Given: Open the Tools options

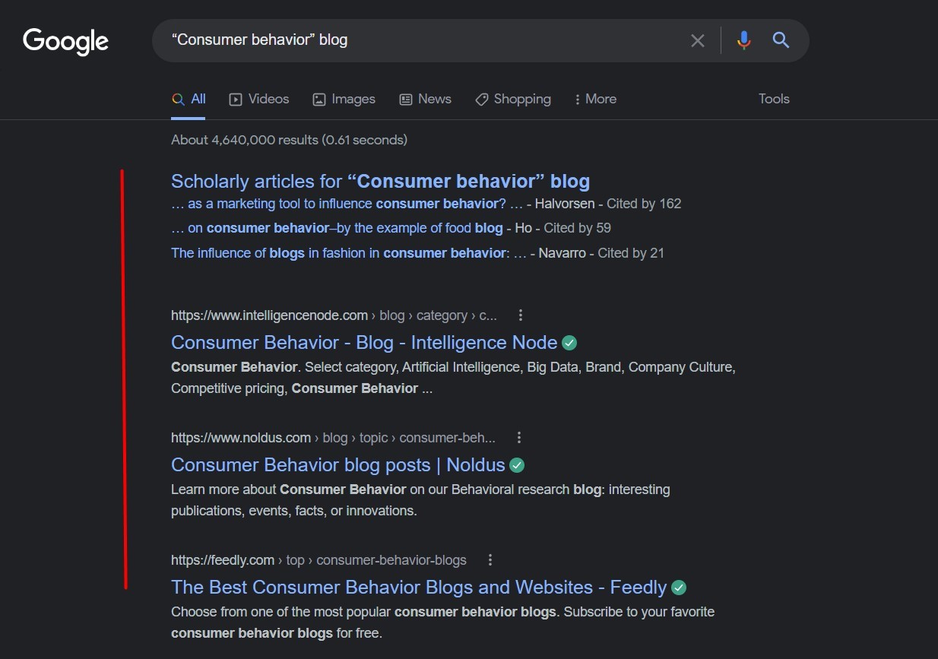Looking at the screenshot, I should (x=773, y=99).
